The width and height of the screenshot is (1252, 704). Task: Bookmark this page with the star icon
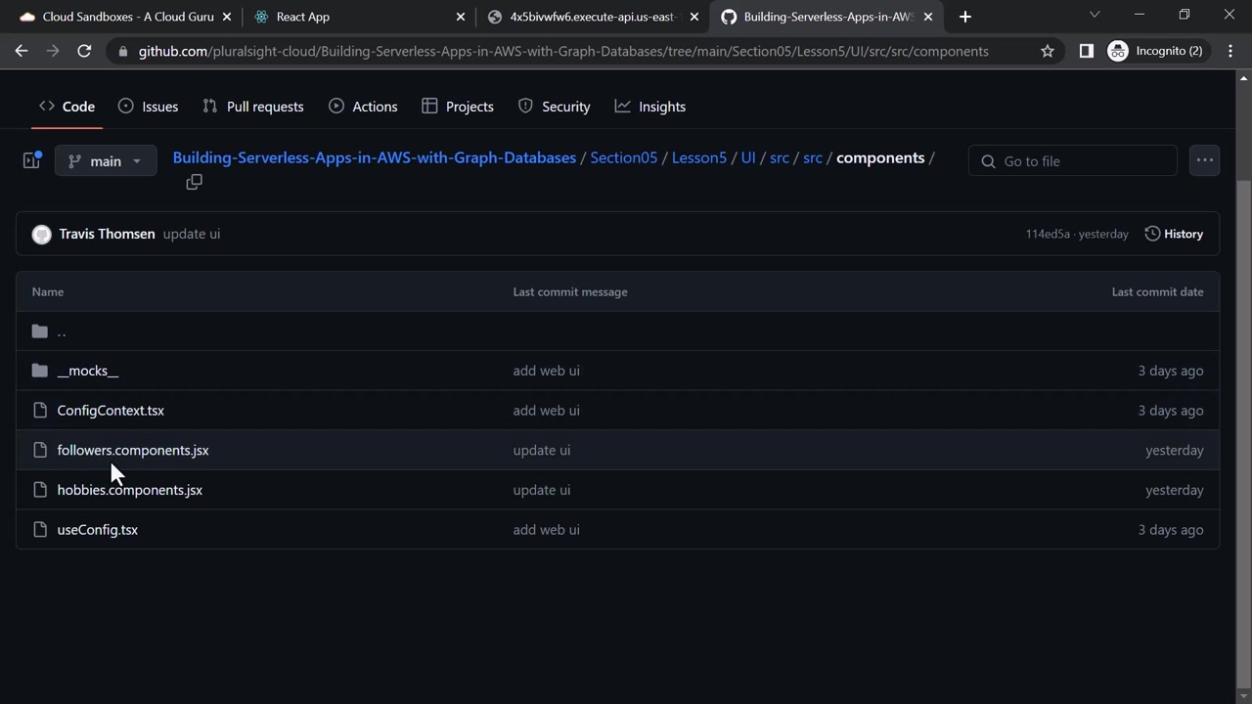tap(1048, 51)
